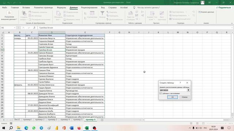This screenshot has width=234, height=131.
Task: Select the Руководство cell
Action: (85, 91)
